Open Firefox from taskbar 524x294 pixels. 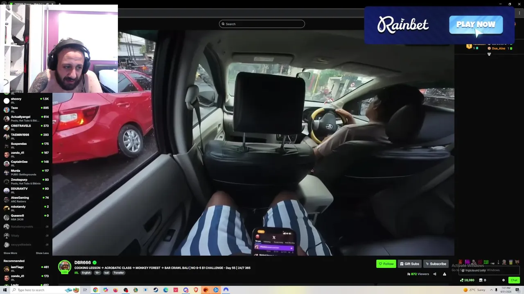point(115,290)
